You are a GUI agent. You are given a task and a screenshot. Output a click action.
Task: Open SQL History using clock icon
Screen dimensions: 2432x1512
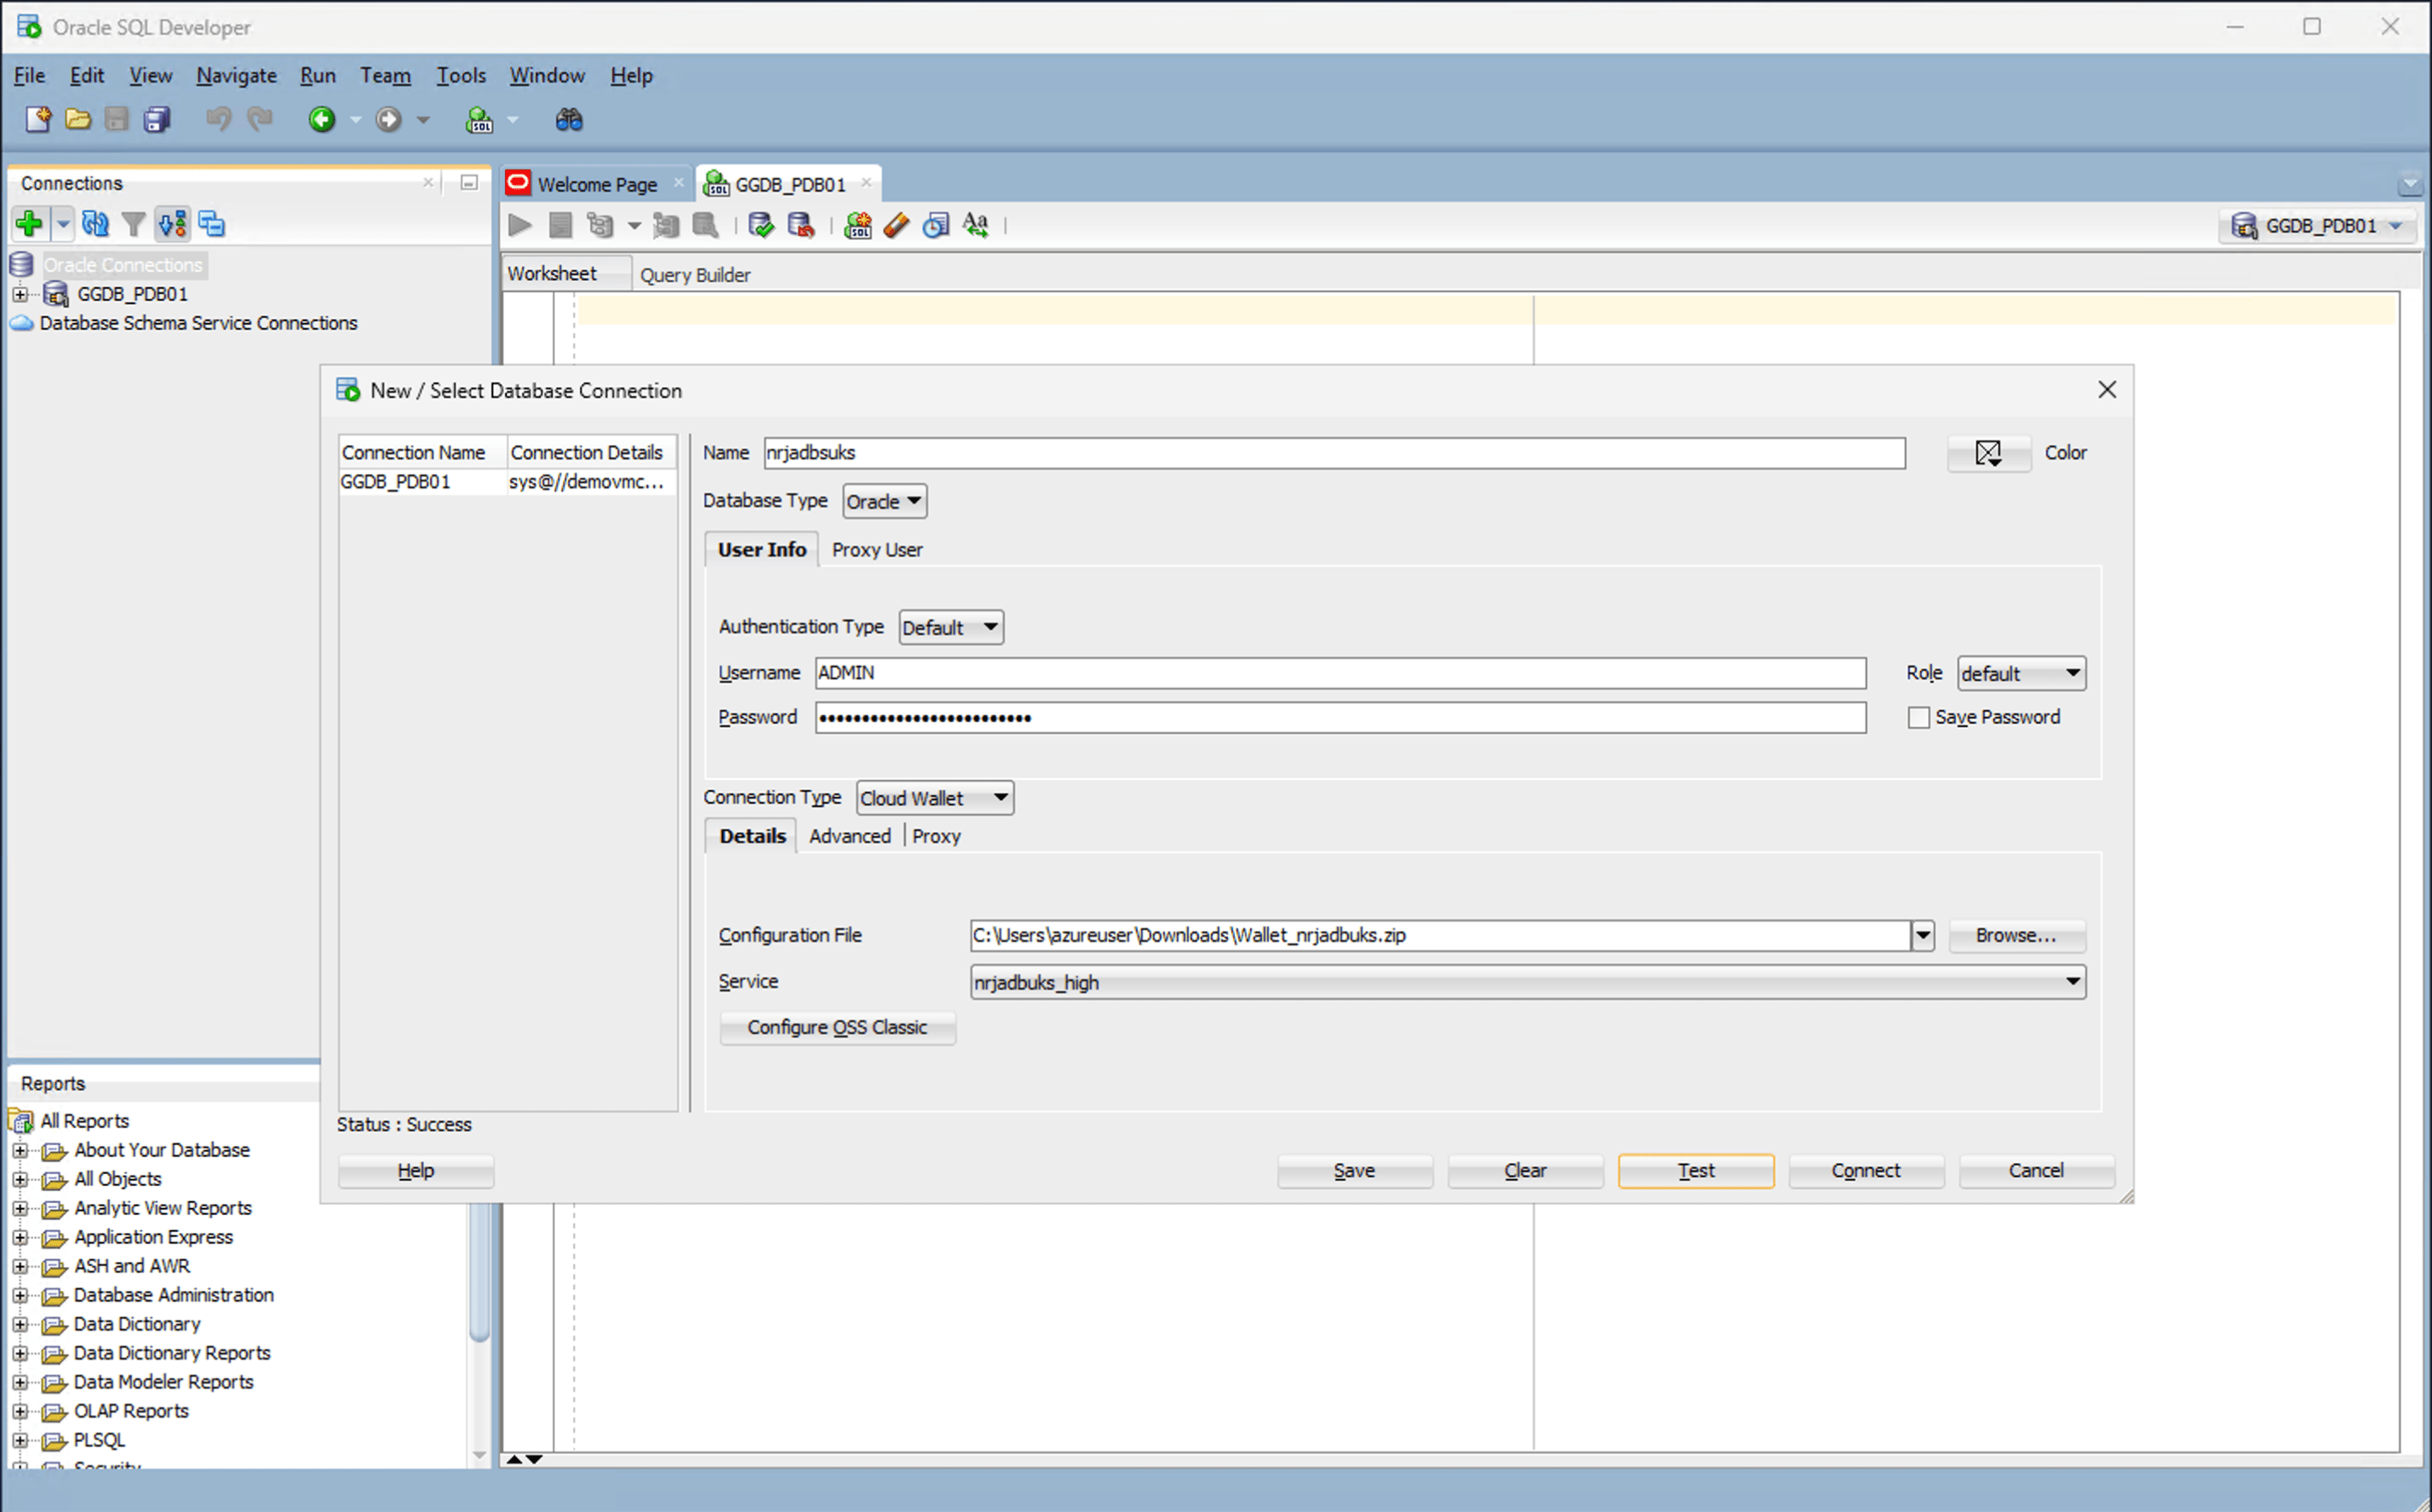click(x=935, y=225)
